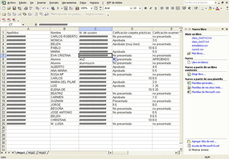Viewport: 229px width, 159px height.
Task: Open the AutoSum functions dropdown arrow
Action: click(x=61, y=8)
